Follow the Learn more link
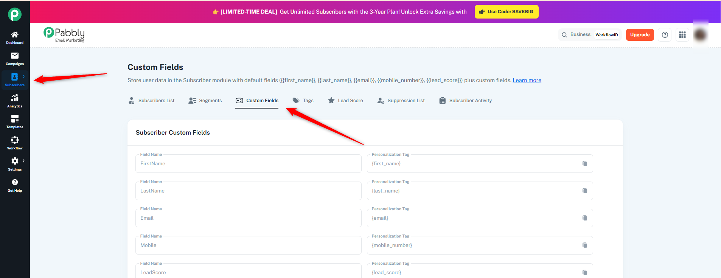Screen dimensions: 721x278 (527, 80)
